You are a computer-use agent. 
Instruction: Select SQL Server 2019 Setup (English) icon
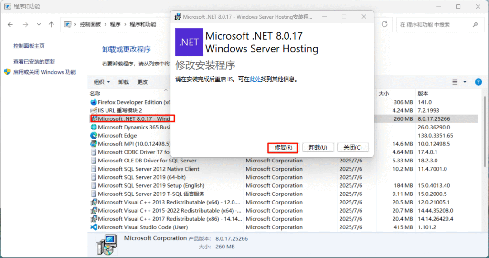point(94,186)
